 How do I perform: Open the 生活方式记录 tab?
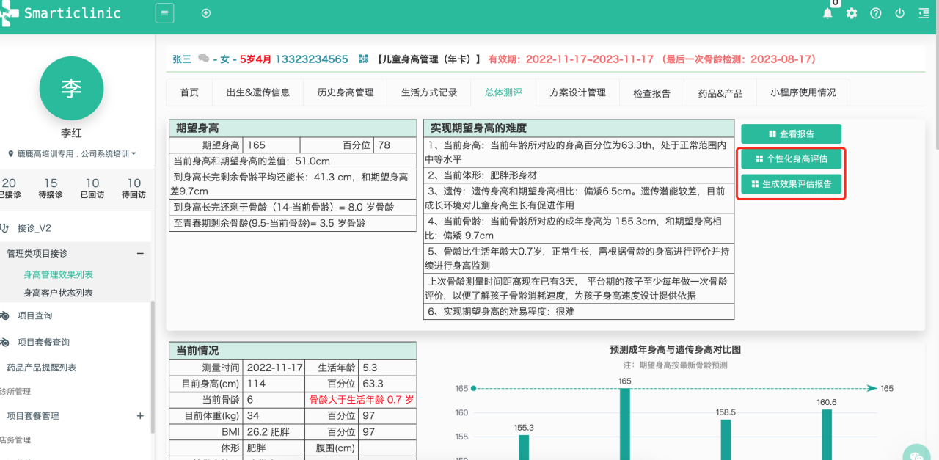429,92
